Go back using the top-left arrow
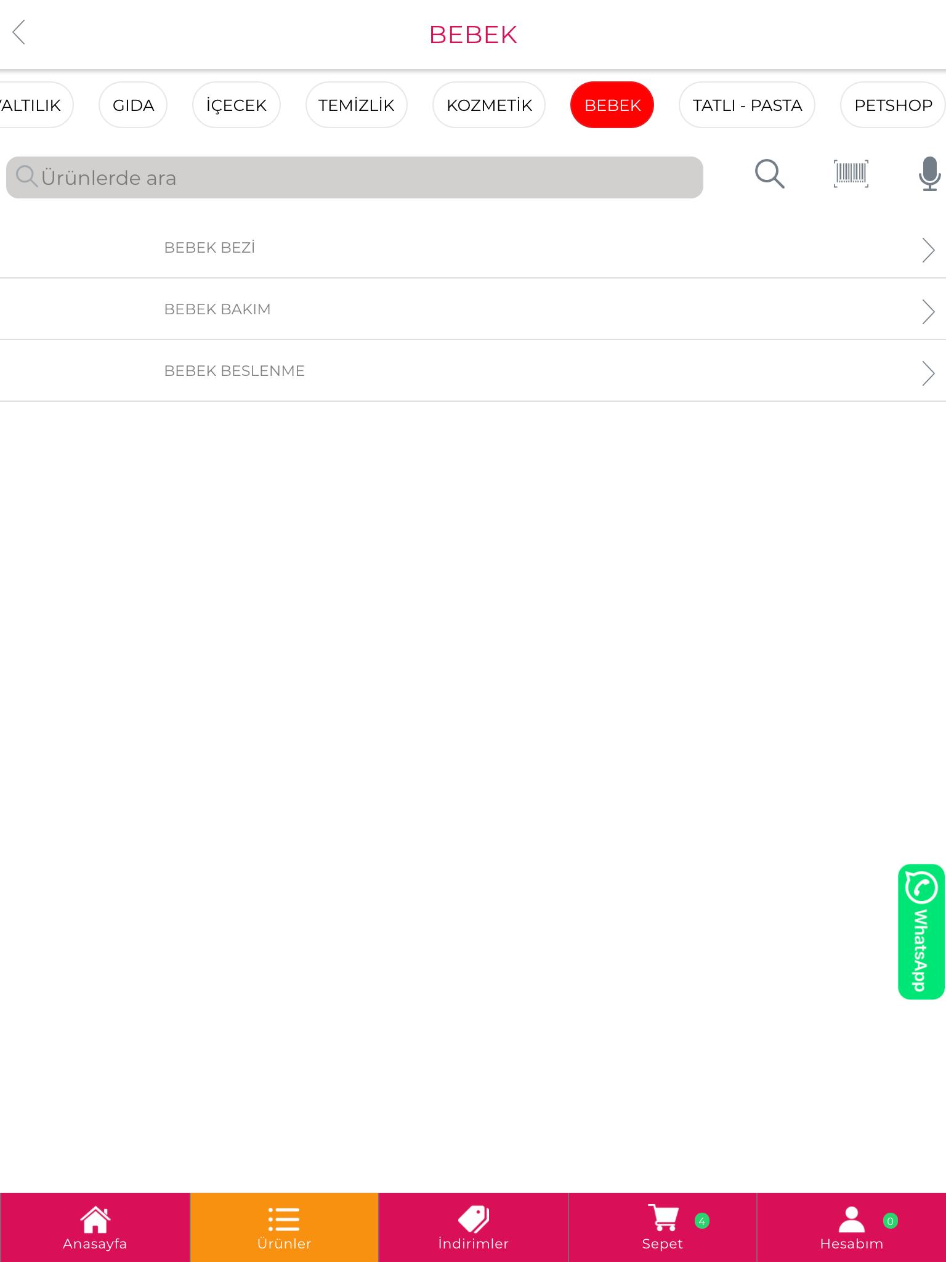 [x=19, y=33]
